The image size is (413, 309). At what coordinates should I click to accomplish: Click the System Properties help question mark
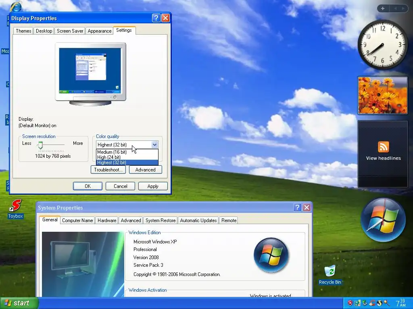pos(297,208)
